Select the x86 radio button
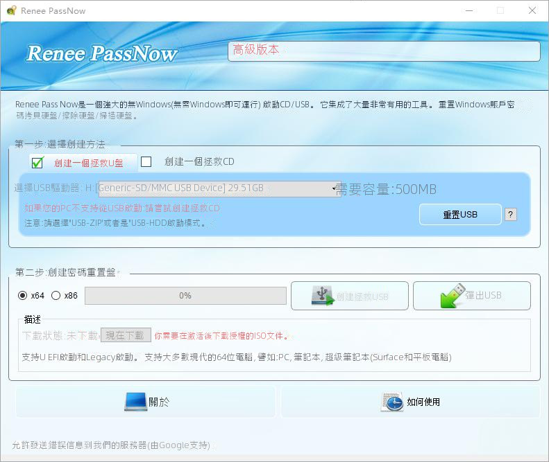Image resolution: width=549 pixels, height=462 pixels. pos(56,296)
